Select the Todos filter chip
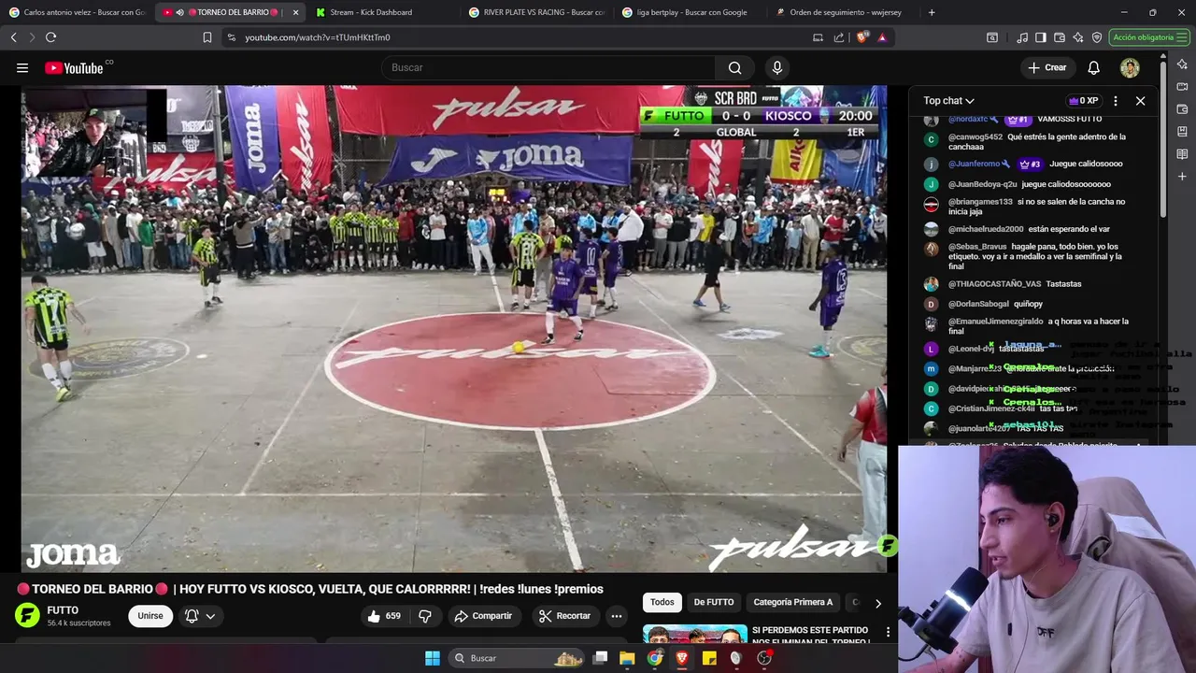The image size is (1196, 673). [662, 602]
